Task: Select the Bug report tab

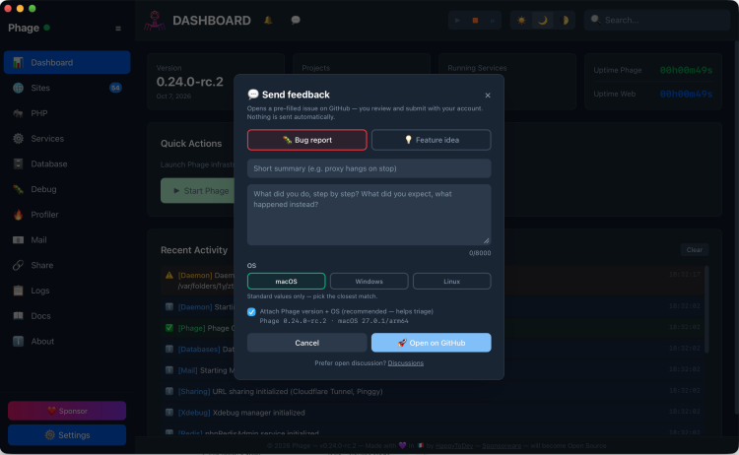Action: [x=306, y=140]
